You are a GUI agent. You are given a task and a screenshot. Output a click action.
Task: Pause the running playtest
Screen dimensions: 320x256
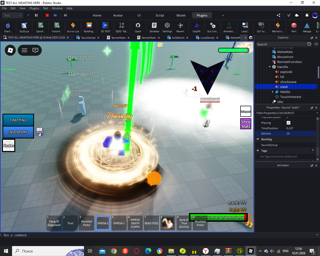coord(36,15)
